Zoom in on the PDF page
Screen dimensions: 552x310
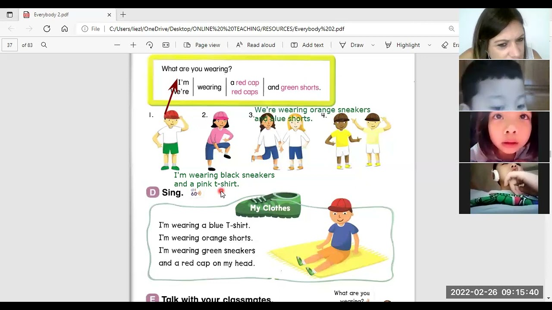[133, 45]
